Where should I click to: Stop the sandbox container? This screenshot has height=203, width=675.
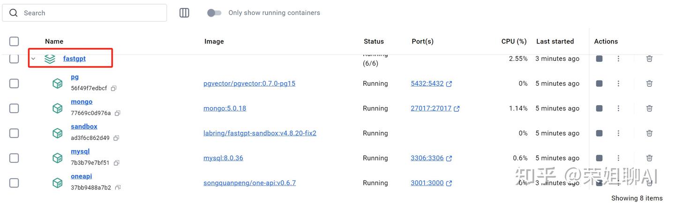599,133
